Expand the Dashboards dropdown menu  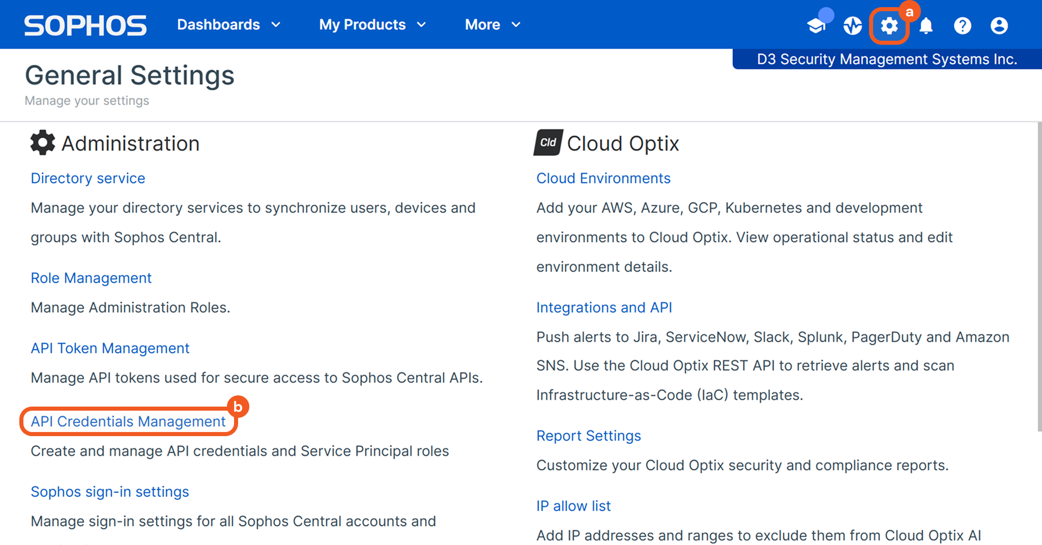click(x=228, y=24)
